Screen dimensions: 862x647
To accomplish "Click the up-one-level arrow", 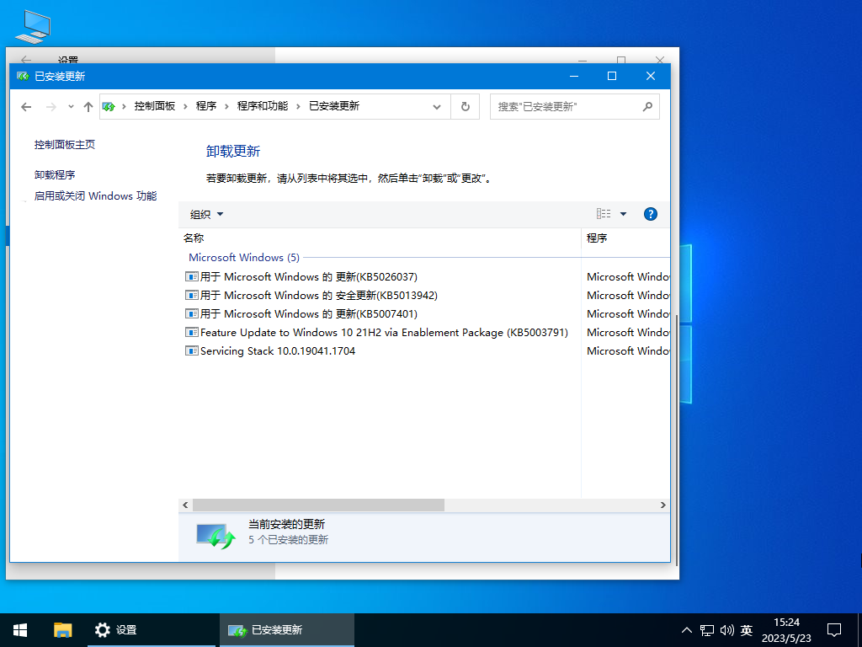I will (88, 106).
